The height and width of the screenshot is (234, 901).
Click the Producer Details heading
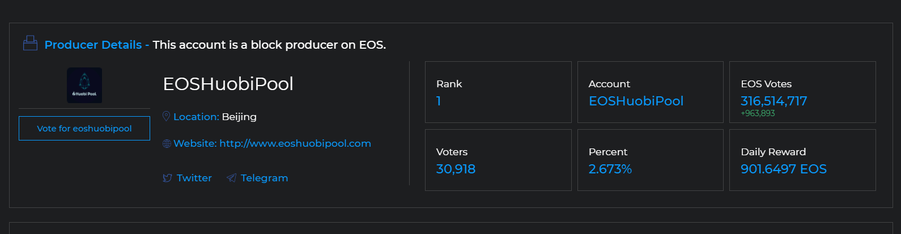[x=93, y=45]
